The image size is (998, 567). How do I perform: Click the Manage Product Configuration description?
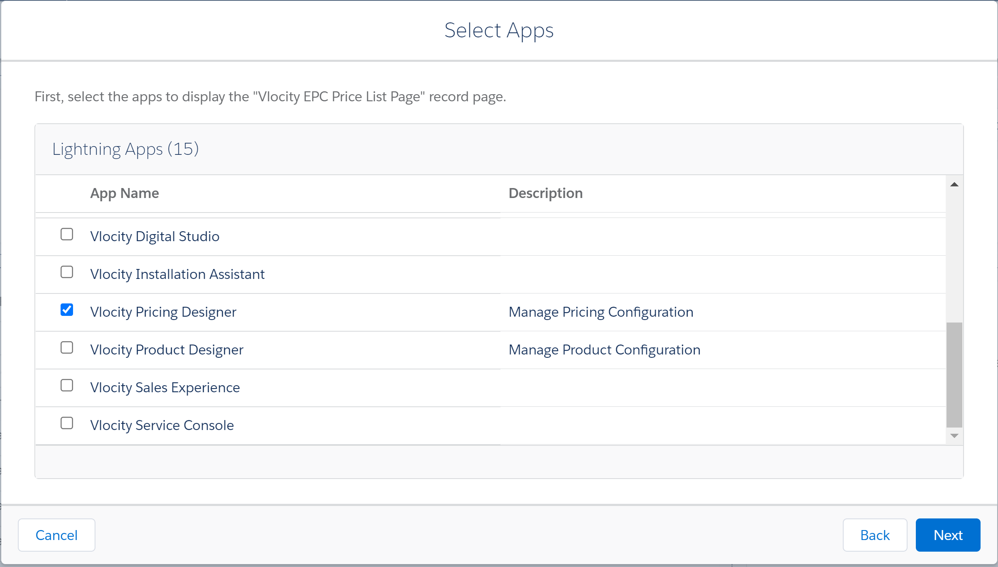[605, 349]
